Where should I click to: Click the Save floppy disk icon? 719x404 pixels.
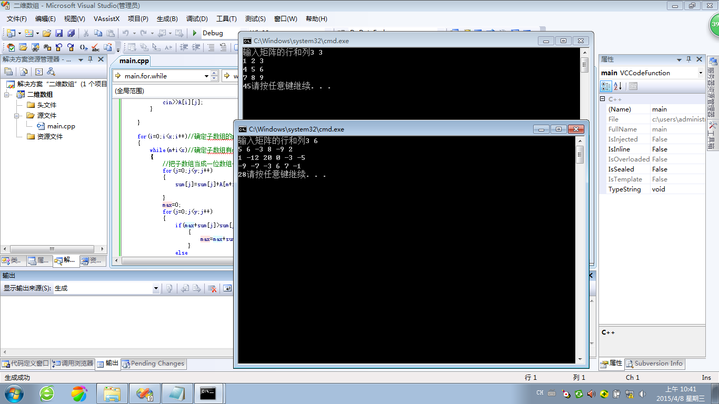coord(59,33)
